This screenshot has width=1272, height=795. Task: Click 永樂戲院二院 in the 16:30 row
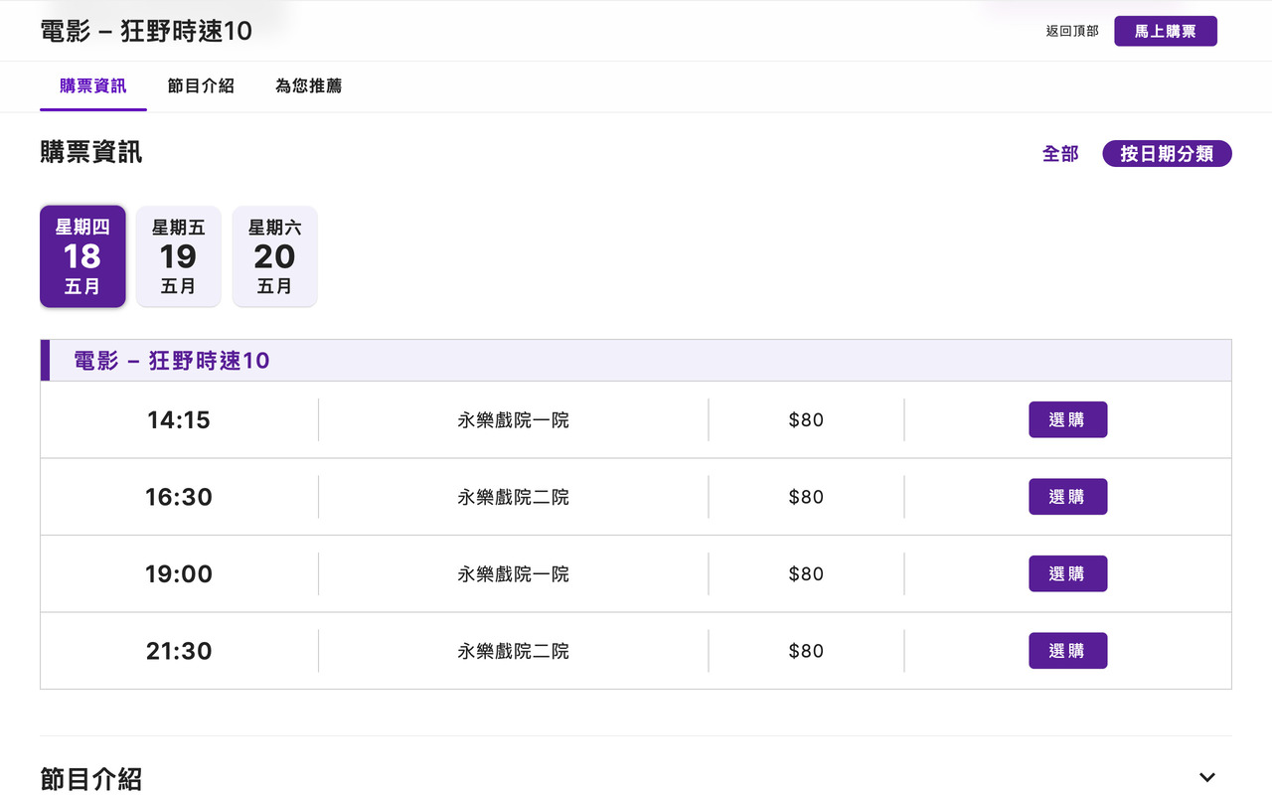point(514,497)
